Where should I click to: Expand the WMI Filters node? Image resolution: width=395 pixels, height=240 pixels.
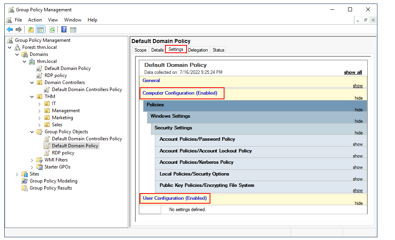(x=32, y=160)
